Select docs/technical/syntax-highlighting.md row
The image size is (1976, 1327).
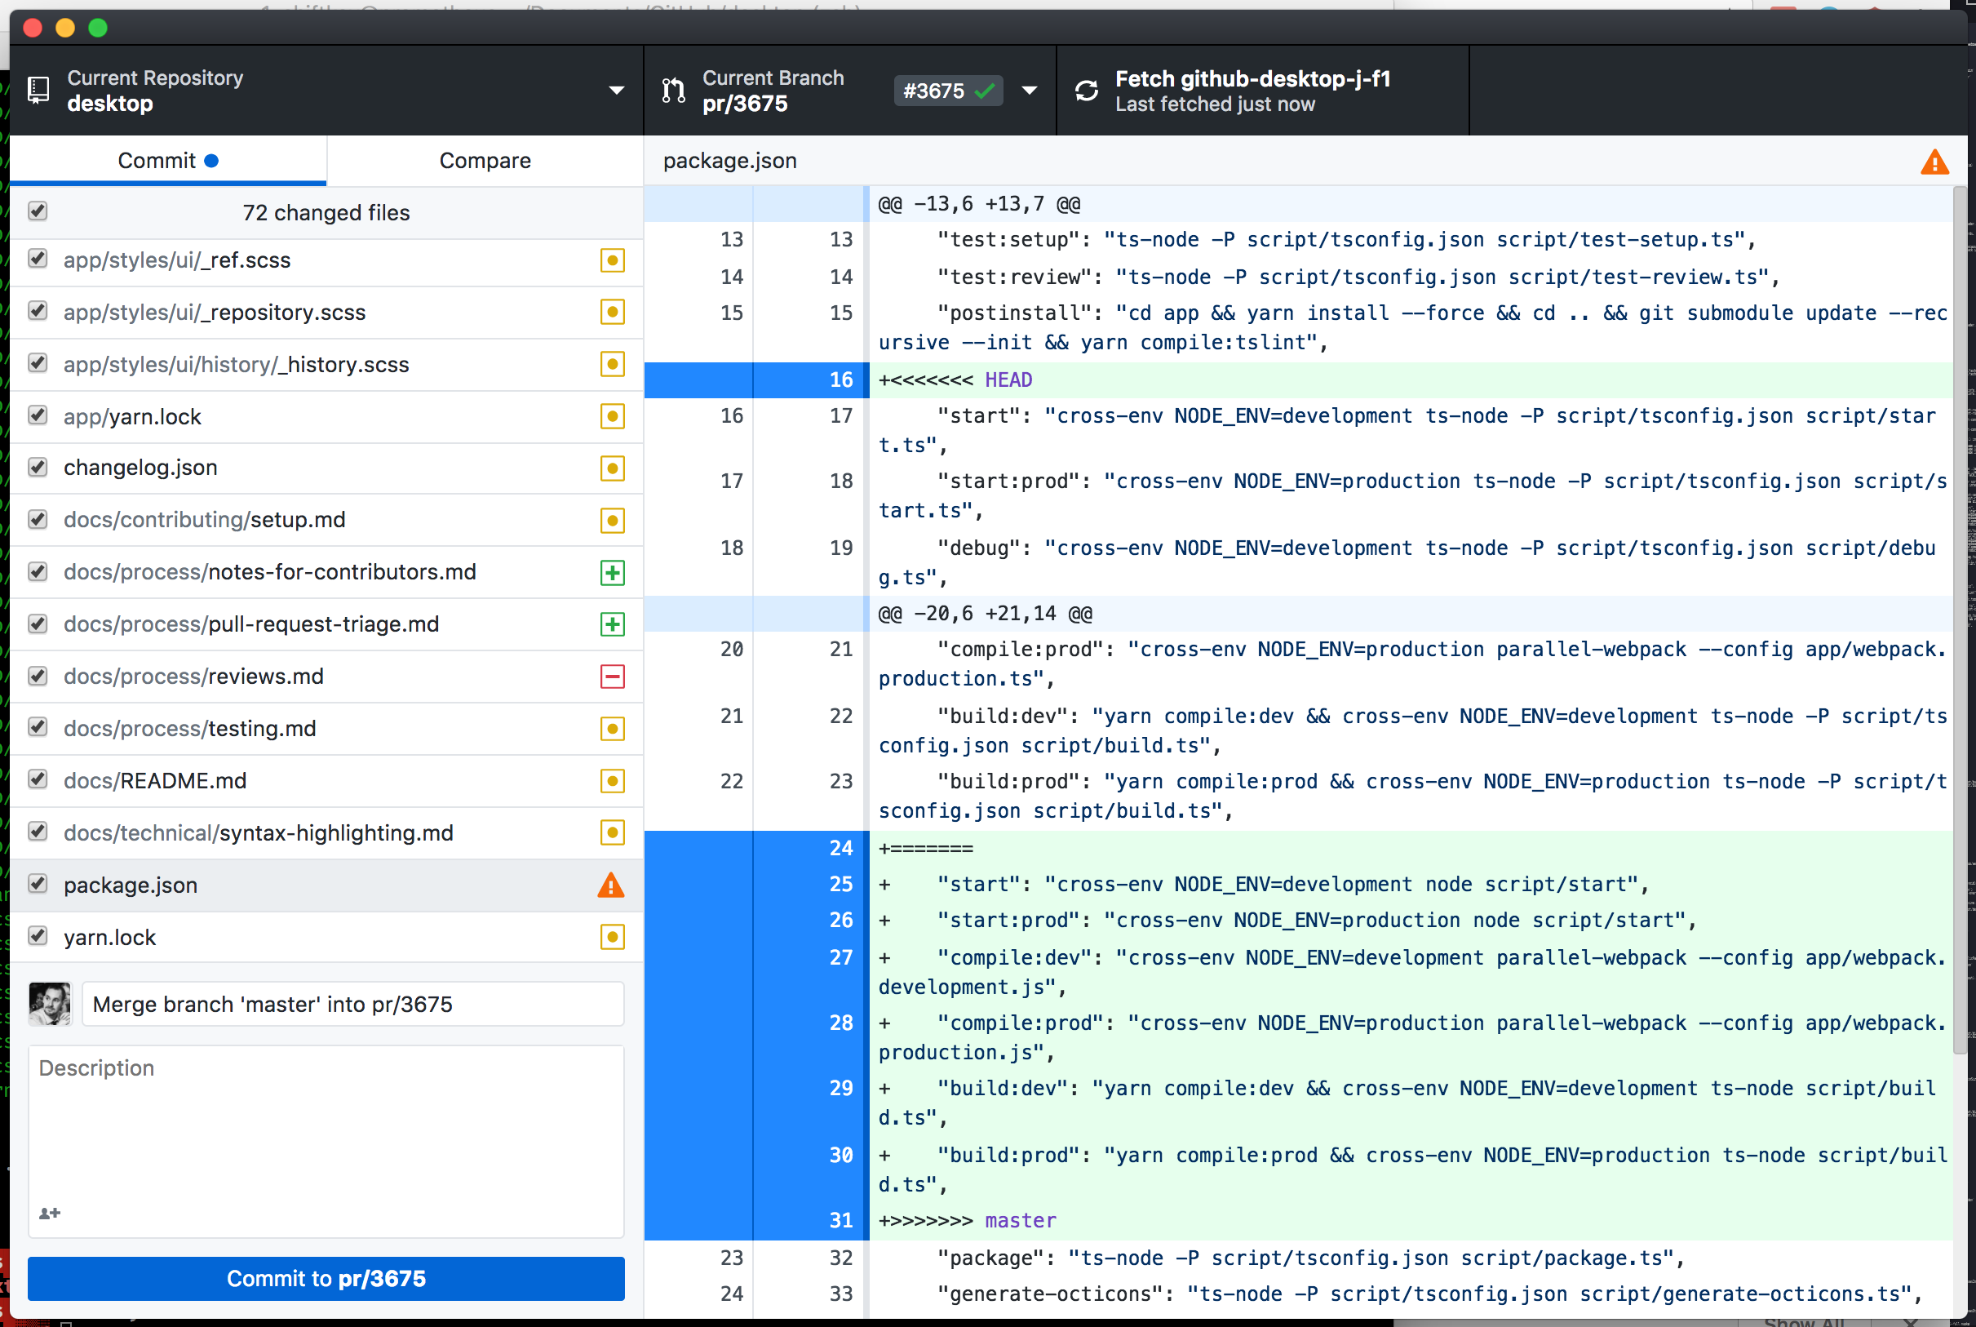pos(326,832)
